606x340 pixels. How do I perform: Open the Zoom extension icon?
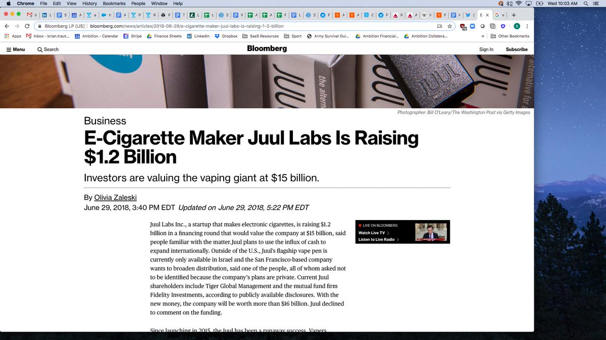(472, 26)
